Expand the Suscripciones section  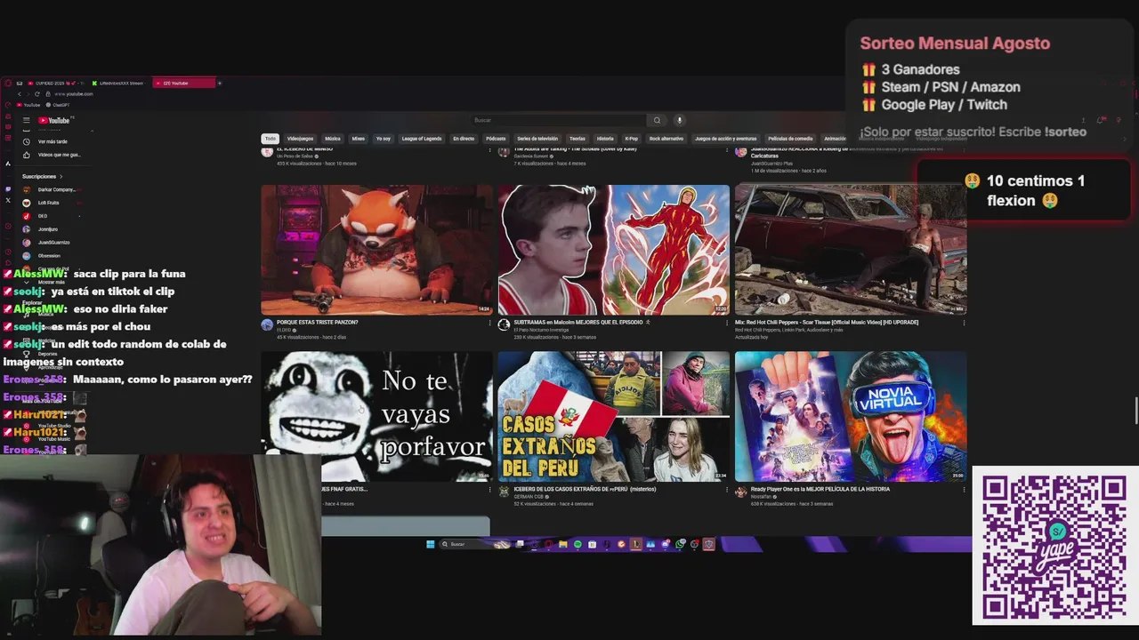[x=42, y=176]
